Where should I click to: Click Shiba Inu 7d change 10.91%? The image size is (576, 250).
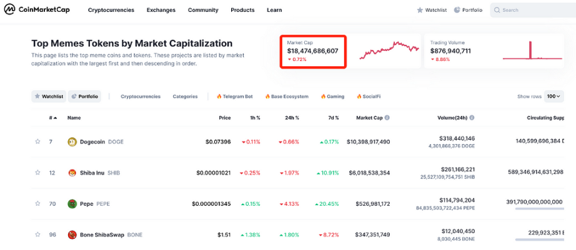[x=327, y=173]
